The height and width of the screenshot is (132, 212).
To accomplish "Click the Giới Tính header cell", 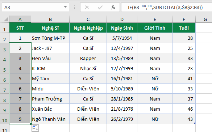I will (155, 28).
